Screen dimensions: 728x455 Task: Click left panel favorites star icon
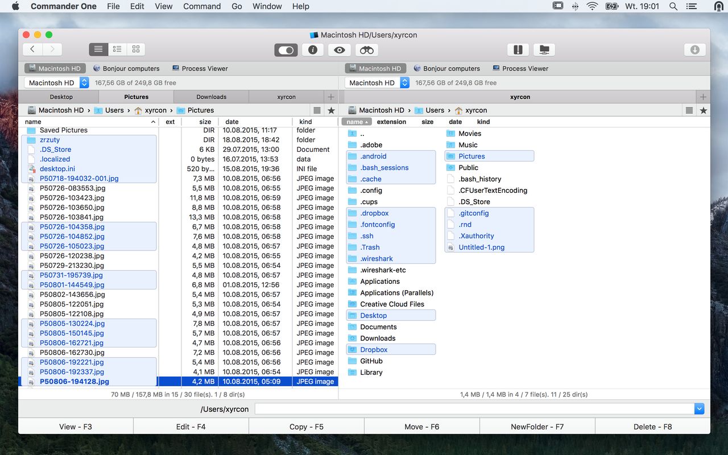tap(331, 110)
